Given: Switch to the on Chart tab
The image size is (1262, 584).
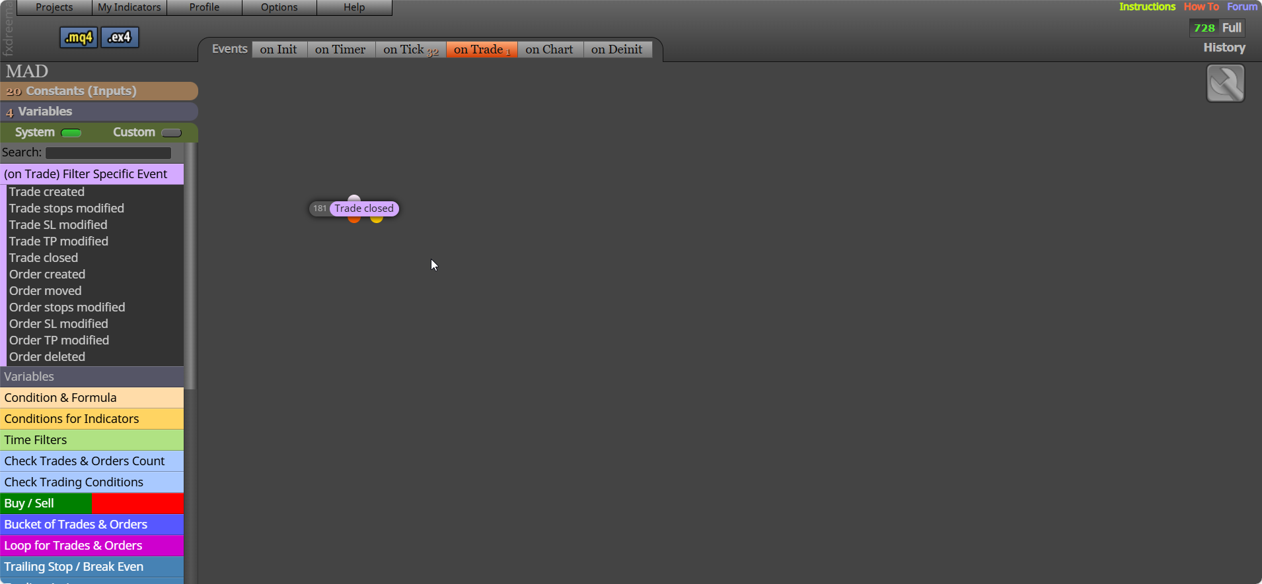Looking at the screenshot, I should click(549, 49).
